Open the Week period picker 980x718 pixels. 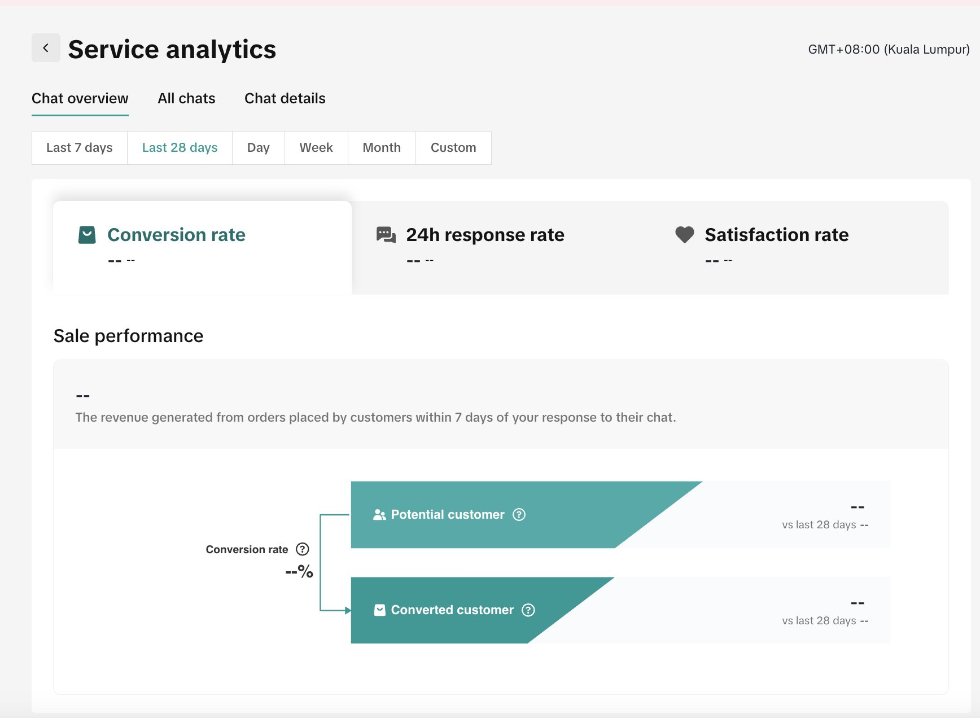coord(316,148)
